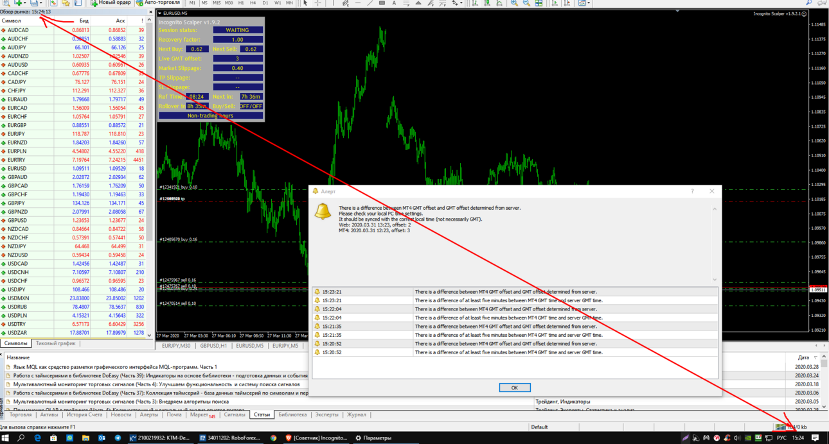
Task: Click scroll-down arrow of Market Watch list
Action: click(x=150, y=335)
